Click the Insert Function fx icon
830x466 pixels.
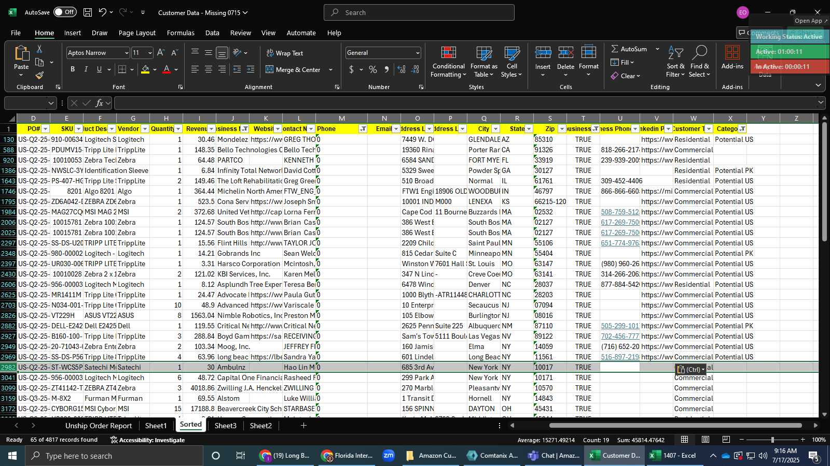tap(99, 103)
